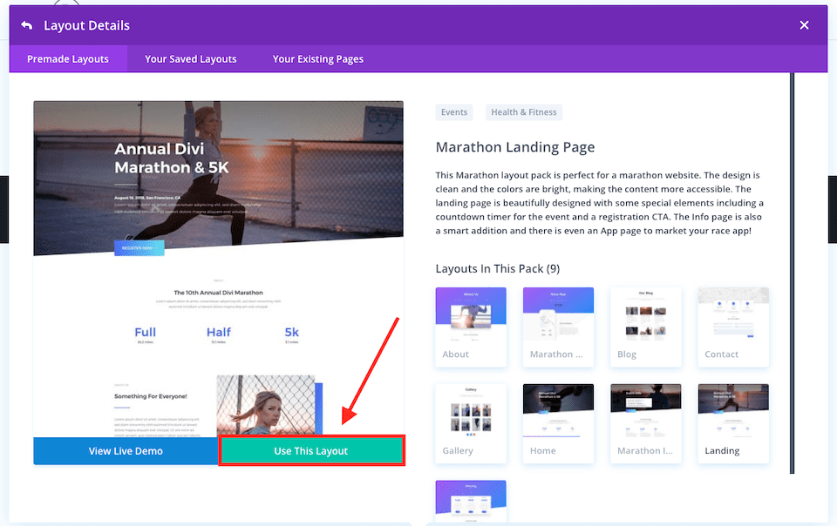The width and height of the screenshot is (837, 526).
Task: Select the Marathon layout in the pack grid
Action: (x=558, y=327)
